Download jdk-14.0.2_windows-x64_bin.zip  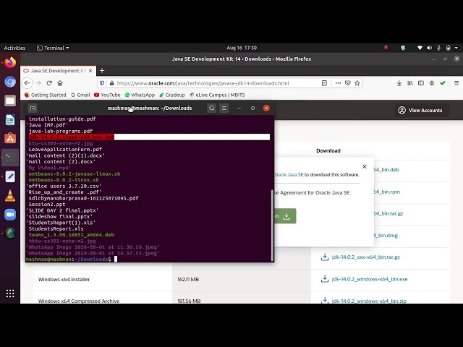pyautogui.click(x=369, y=301)
